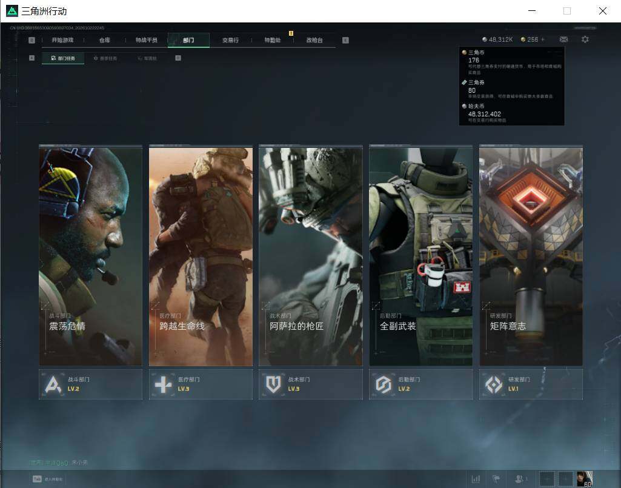Click the first empty squad slot plus

pyautogui.click(x=546, y=479)
